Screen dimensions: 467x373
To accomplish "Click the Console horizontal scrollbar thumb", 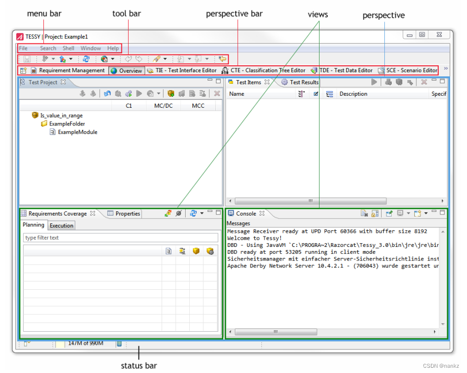I will 276,332.
